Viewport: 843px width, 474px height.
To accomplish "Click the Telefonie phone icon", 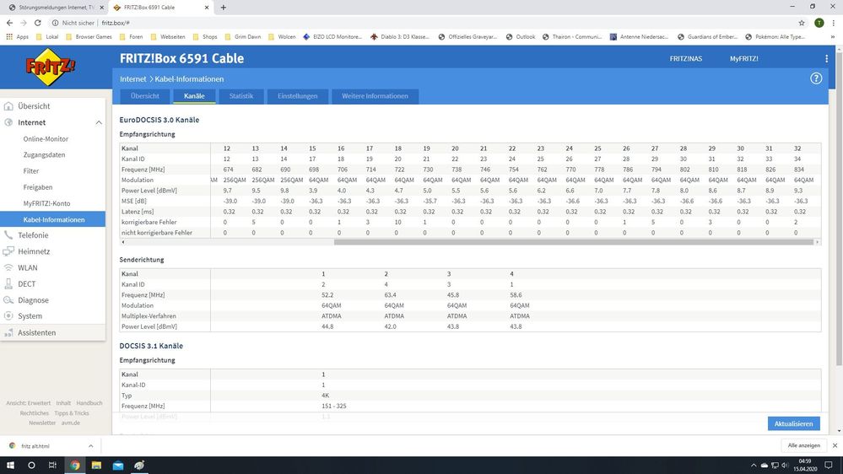I will tap(8, 234).
